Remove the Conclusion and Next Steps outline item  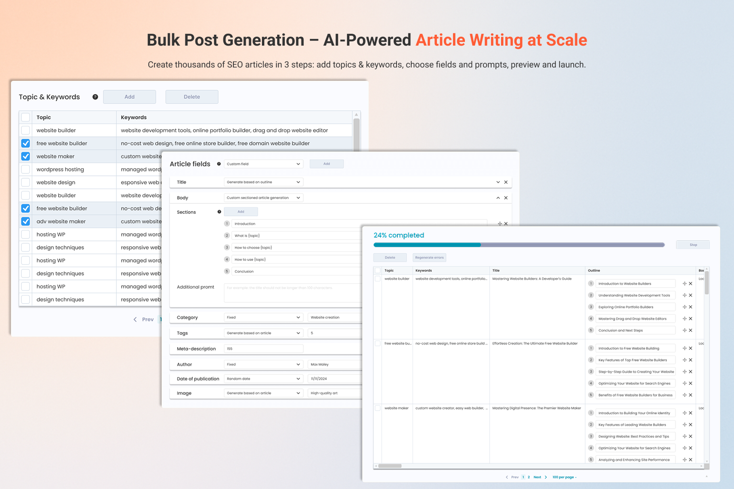(690, 330)
